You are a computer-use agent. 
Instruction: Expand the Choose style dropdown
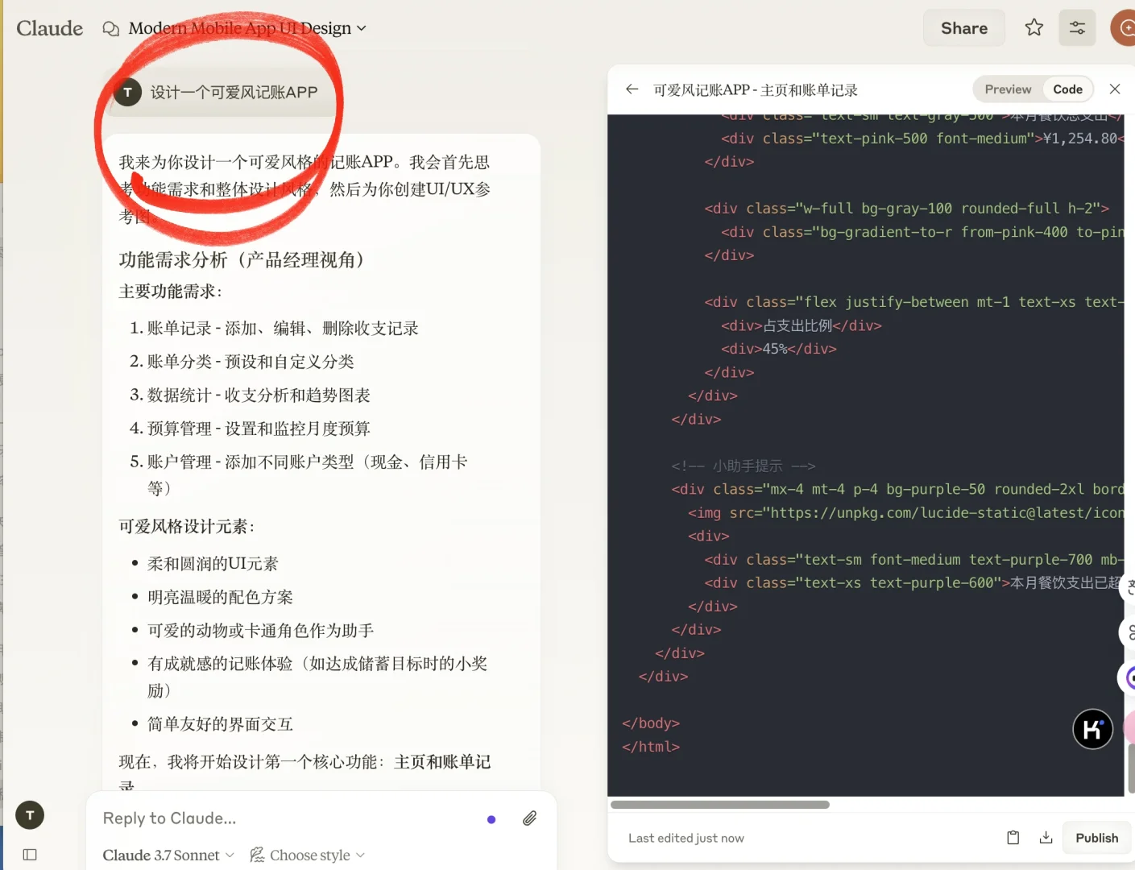click(308, 855)
